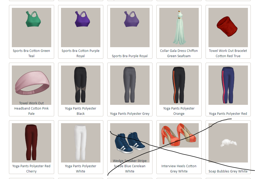The image size is (255, 179).
Task: Pick the Yoga Pants Polyester White image
Action: click(x=81, y=143)
